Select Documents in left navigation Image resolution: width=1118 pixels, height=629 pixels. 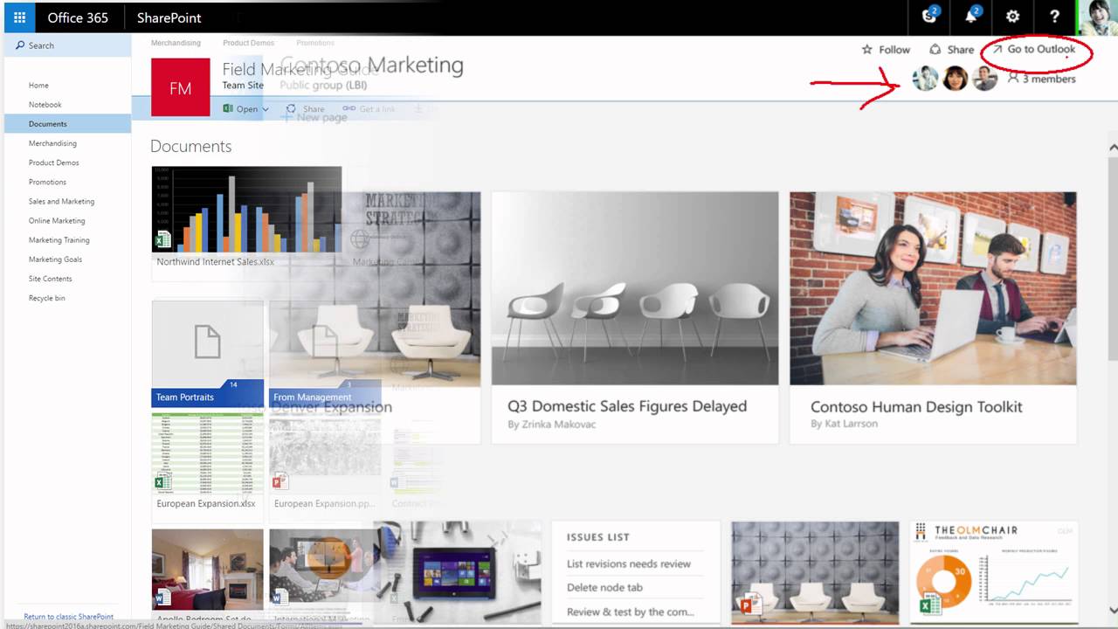tap(67, 124)
